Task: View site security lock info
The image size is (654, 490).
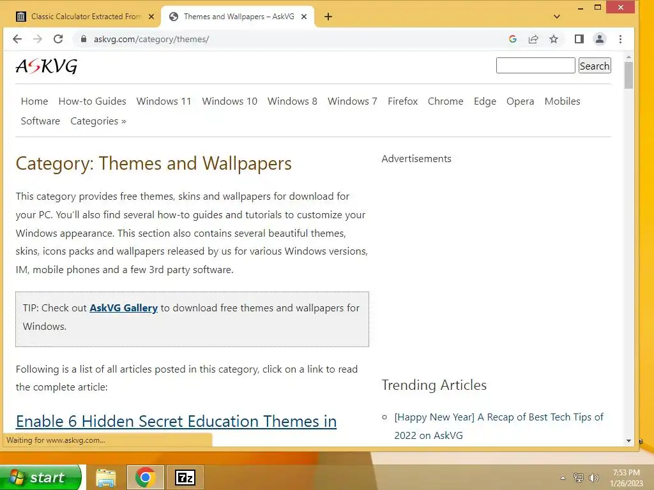Action: (84, 39)
